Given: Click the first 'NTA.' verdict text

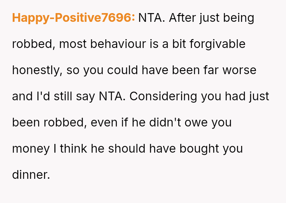Looking at the screenshot, I should [x=152, y=18].
